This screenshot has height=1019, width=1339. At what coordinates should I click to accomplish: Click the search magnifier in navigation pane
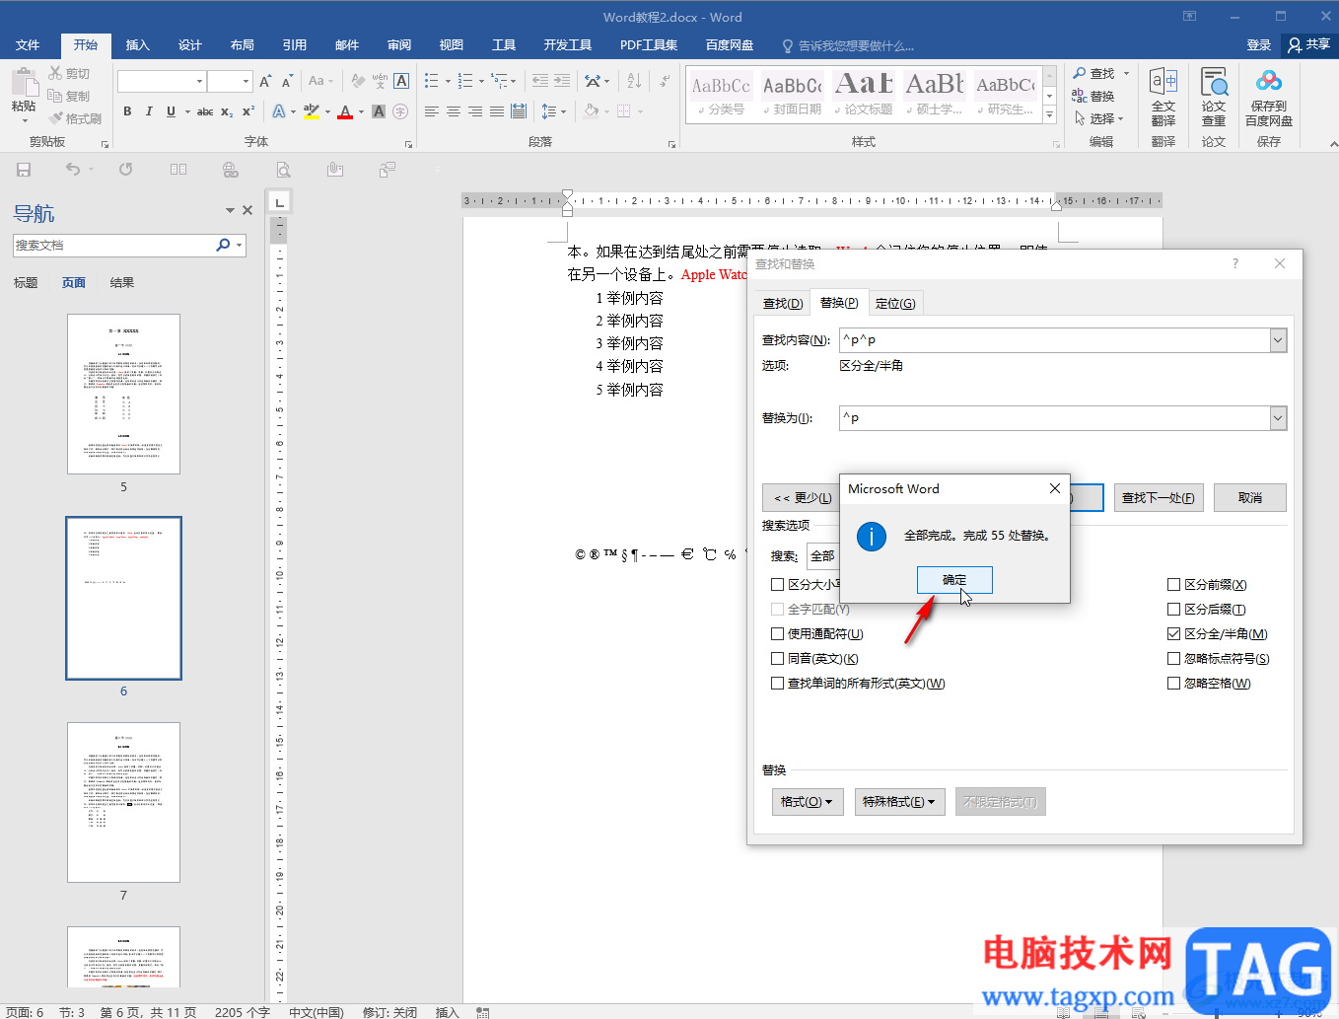point(223,245)
